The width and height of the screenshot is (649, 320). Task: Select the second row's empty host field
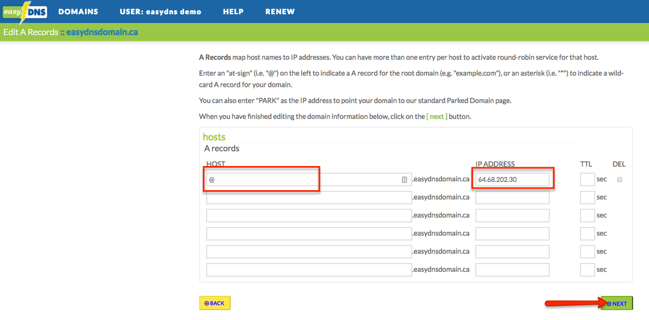(x=309, y=197)
